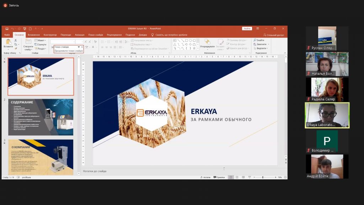Image resolution: width=364 pixels, height=205 pixels.
Task: Zoom in with the plus button
Action: pyautogui.click(x=275, y=177)
